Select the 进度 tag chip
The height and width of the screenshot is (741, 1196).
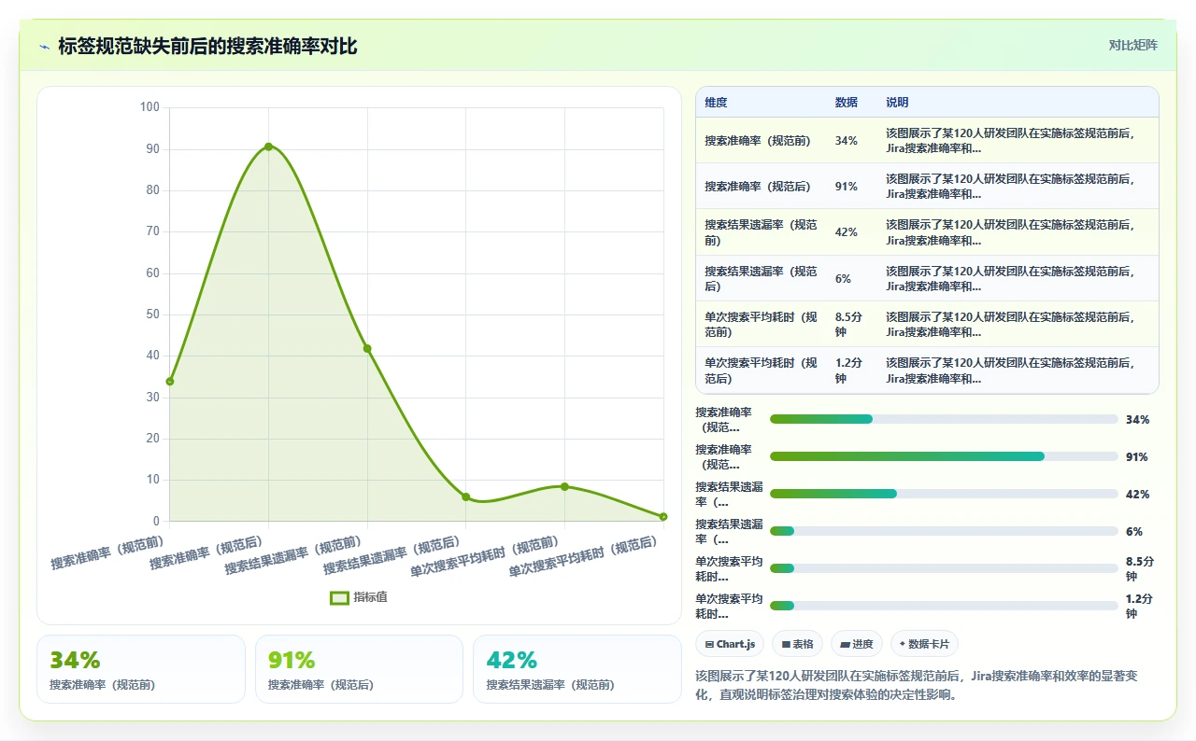tap(856, 644)
